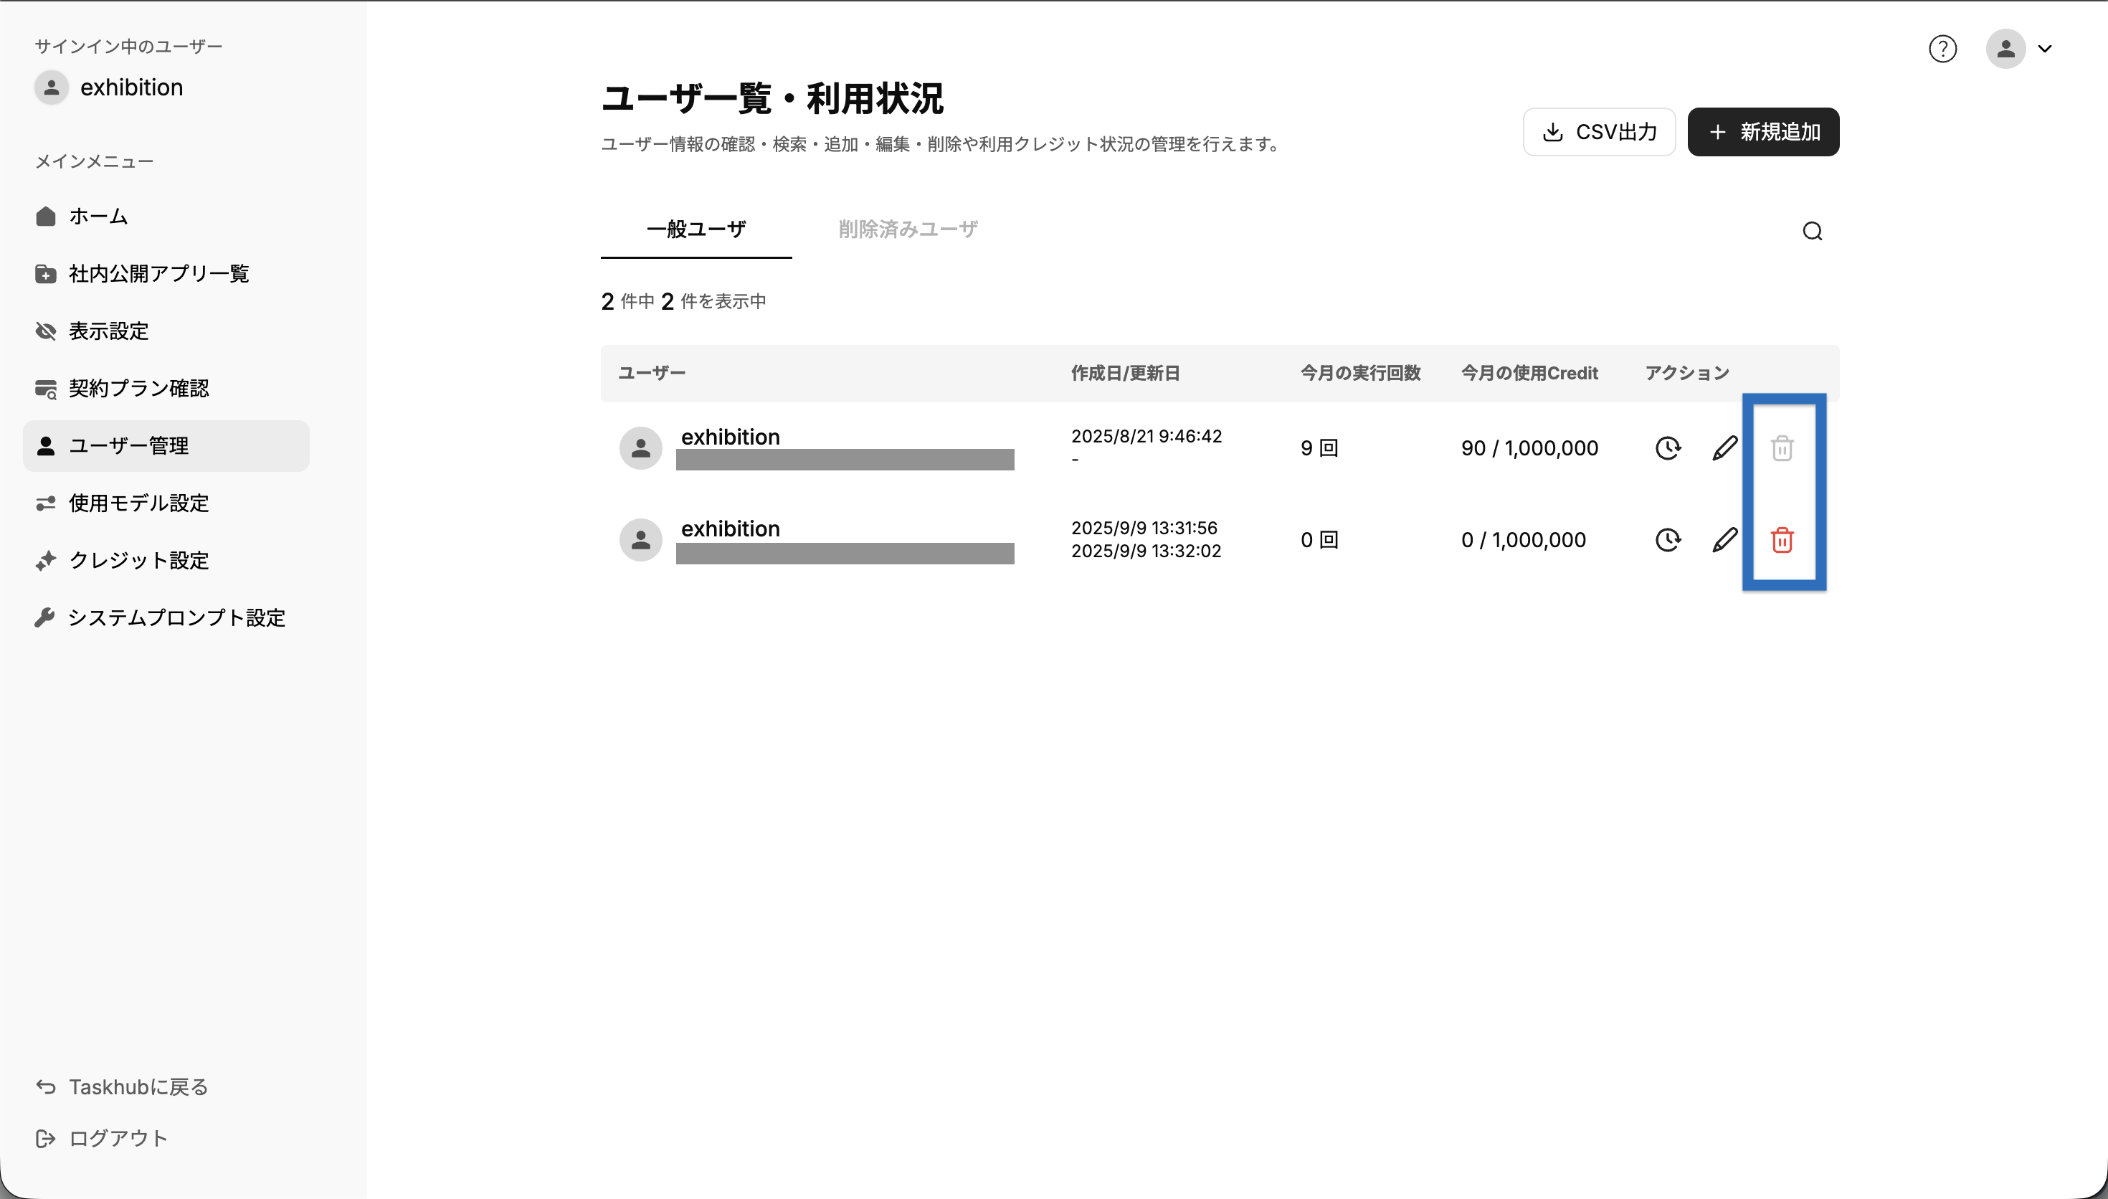Open 使用モデル設定 menu item
Screen dimensions: 2108x1199
(138, 503)
